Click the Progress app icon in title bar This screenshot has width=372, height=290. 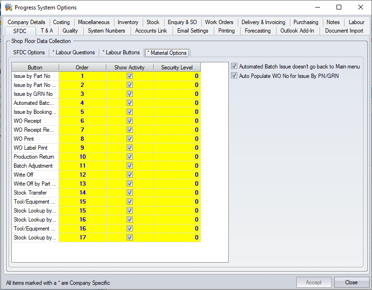pyautogui.click(x=8, y=8)
